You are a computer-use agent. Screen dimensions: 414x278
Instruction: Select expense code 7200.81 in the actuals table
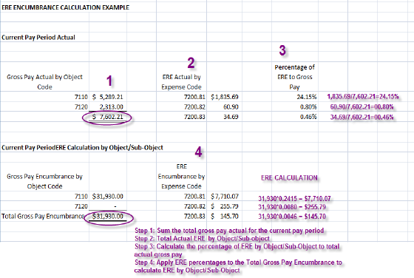point(194,97)
